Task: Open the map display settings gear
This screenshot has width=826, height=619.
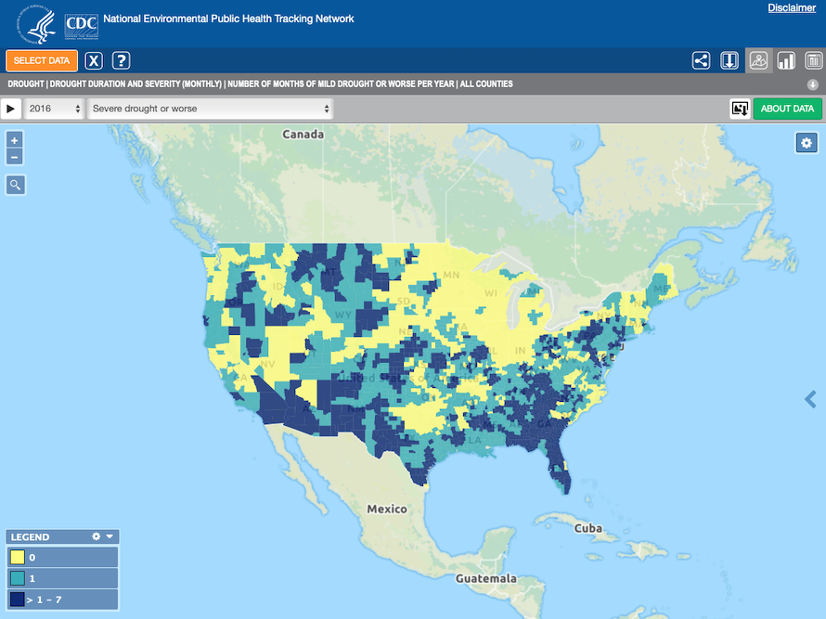Action: click(807, 142)
